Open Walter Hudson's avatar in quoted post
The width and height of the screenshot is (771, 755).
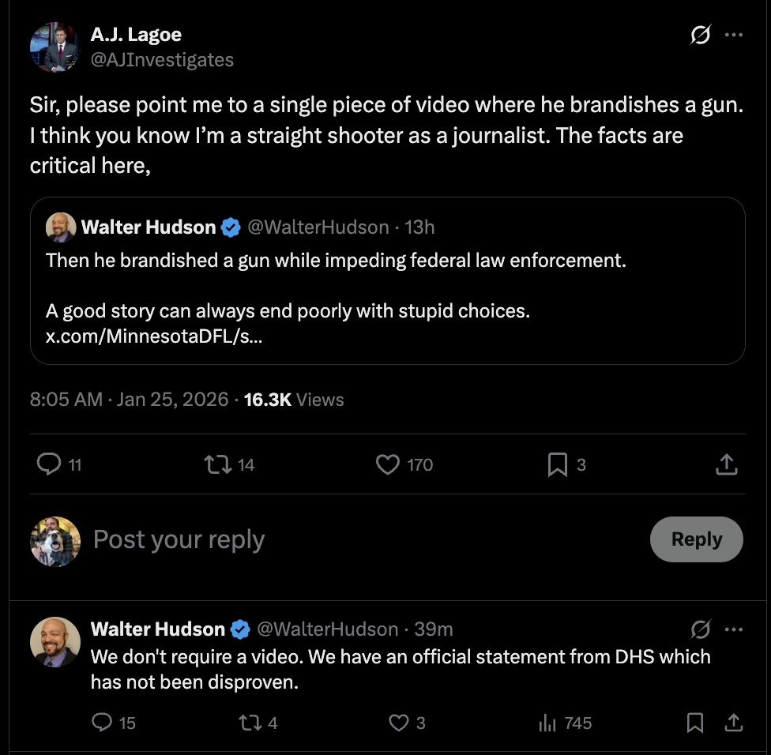click(x=61, y=227)
